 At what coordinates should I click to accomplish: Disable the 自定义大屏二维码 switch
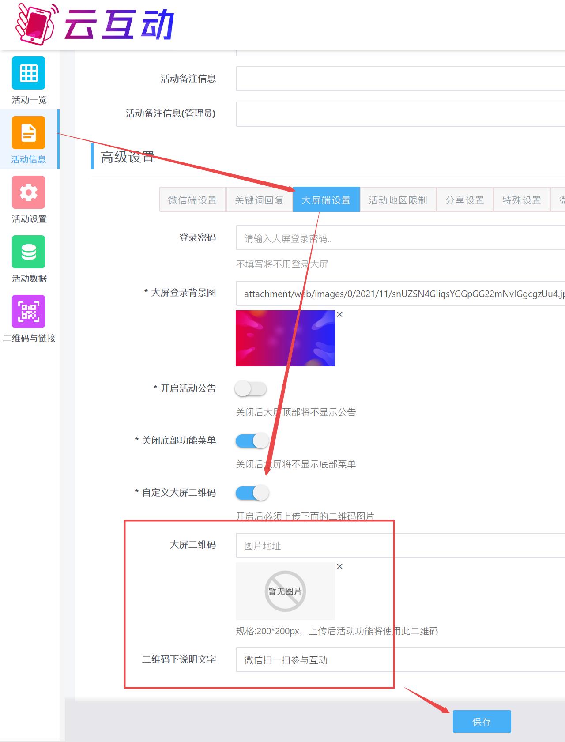pos(252,493)
